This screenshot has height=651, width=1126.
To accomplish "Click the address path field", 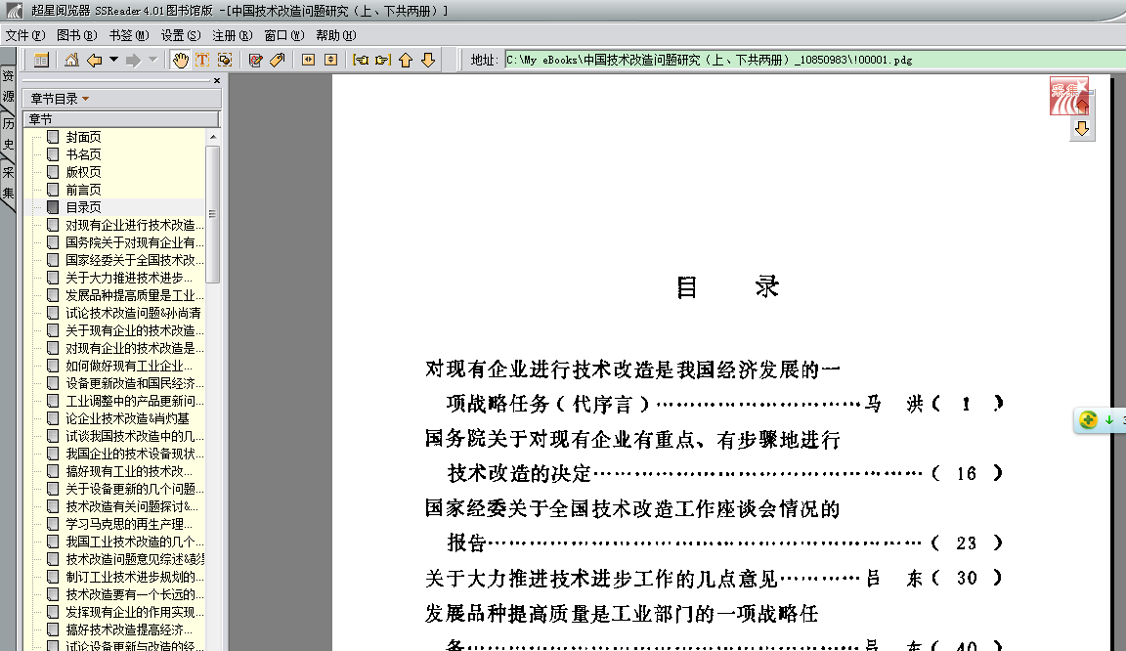I will point(814,60).
